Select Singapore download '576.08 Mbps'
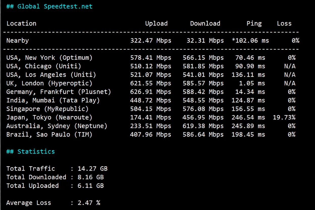Viewport: 315px width, 210px height. point(203,109)
